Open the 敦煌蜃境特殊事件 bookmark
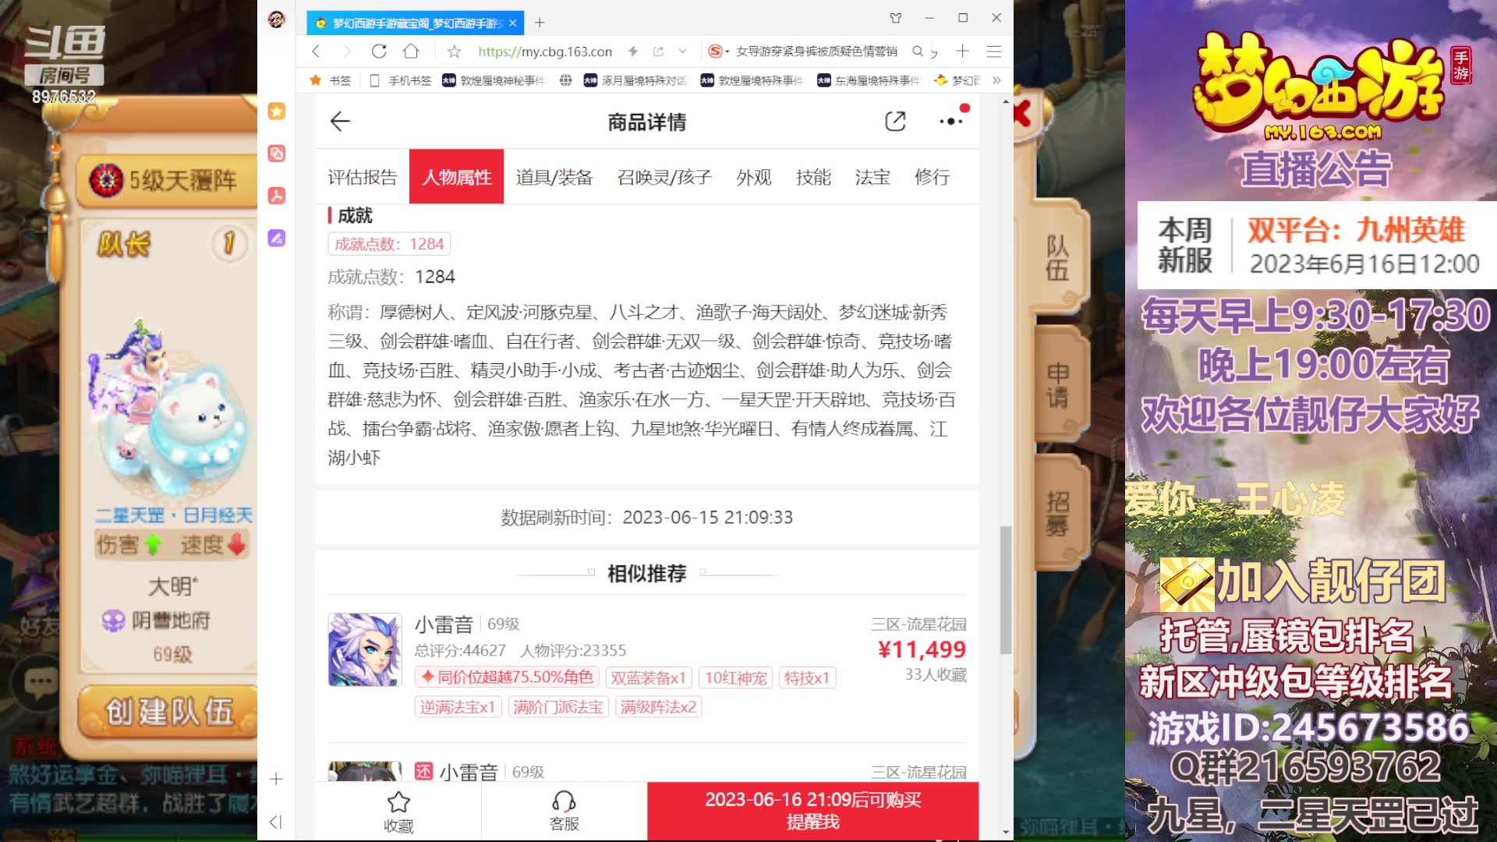Image resolution: width=1497 pixels, height=842 pixels. [x=752, y=80]
